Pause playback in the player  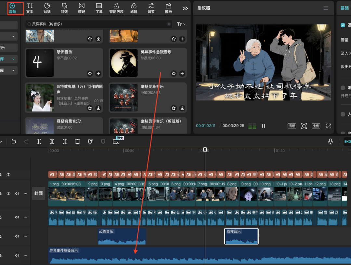[264, 126]
